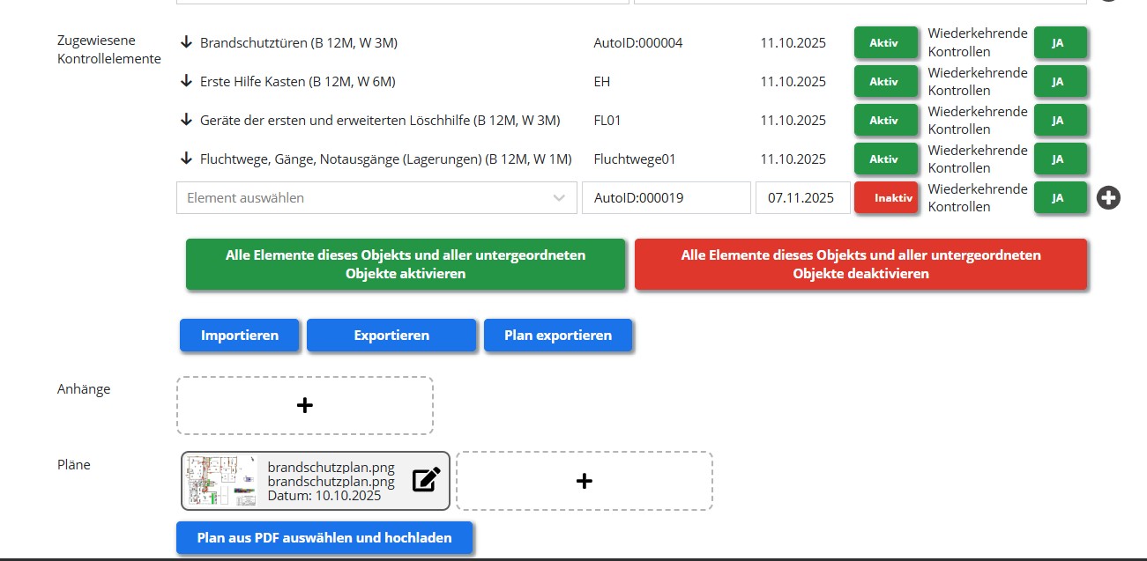Screen dimensions: 1147x561
Task: Open the Element auswählen dropdown
Action: click(376, 198)
